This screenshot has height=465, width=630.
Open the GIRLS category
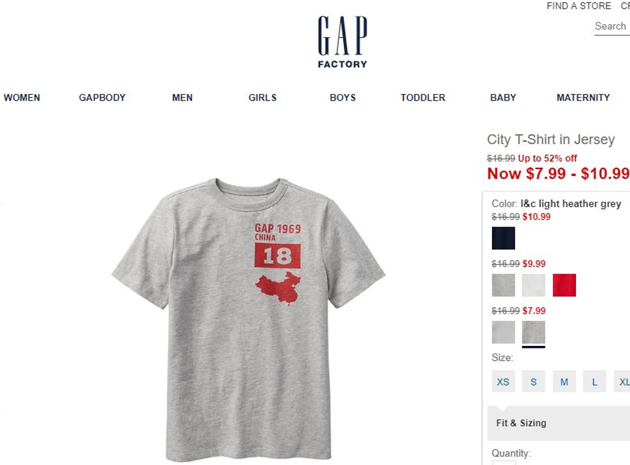click(262, 97)
